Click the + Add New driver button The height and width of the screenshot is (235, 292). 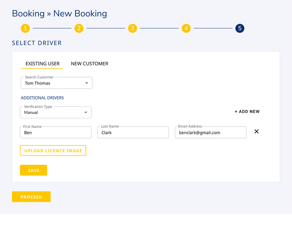247,112
